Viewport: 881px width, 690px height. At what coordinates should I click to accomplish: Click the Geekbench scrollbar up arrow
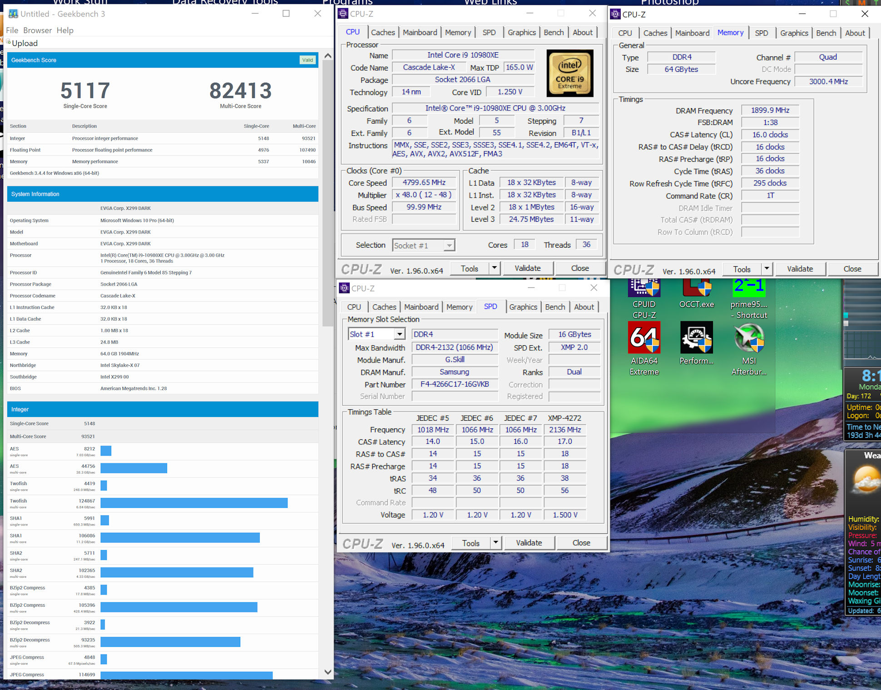[328, 56]
